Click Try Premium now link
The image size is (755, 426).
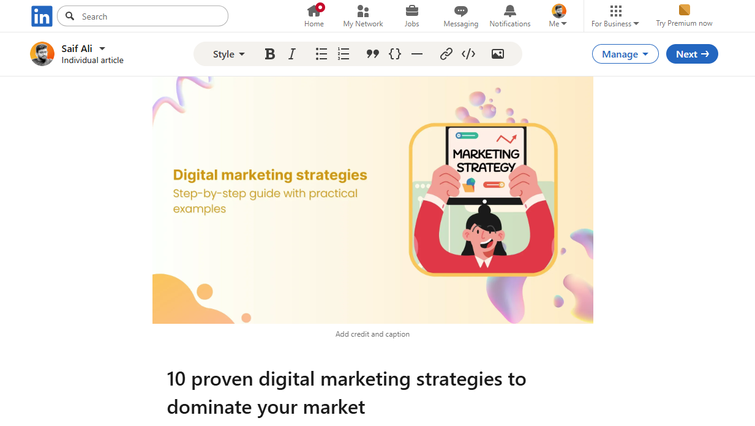[x=684, y=17]
